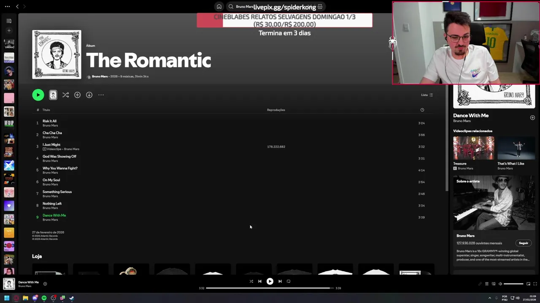540x303 pixels.
Task: Select track Risk It All
Action: [233, 123]
